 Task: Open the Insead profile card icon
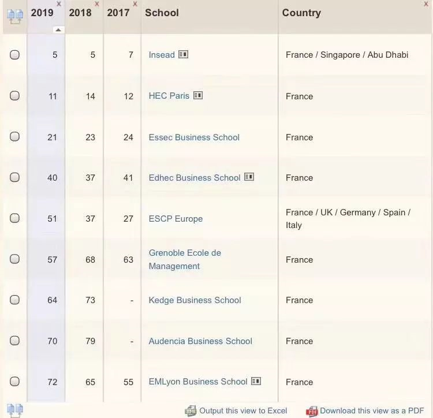(184, 54)
